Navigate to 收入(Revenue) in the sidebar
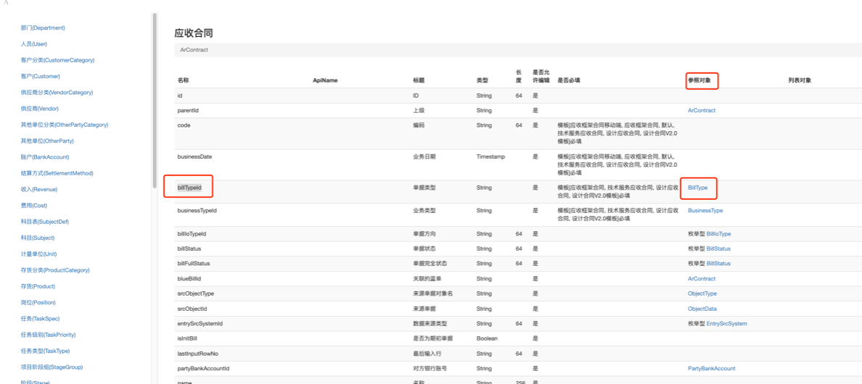The height and width of the screenshot is (384, 862). point(39,190)
